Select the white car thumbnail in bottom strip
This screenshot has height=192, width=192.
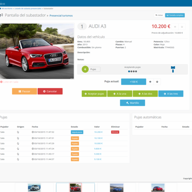tap(34, 188)
